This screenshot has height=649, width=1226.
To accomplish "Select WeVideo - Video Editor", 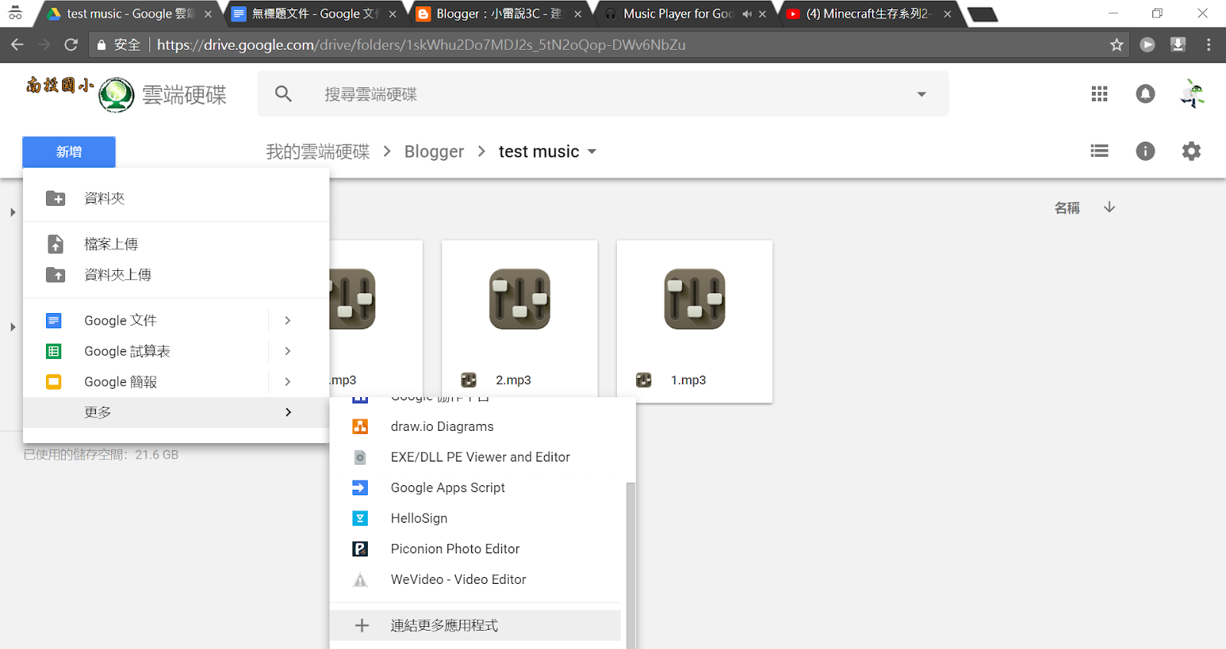I will pyautogui.click(x=475, y=579).
